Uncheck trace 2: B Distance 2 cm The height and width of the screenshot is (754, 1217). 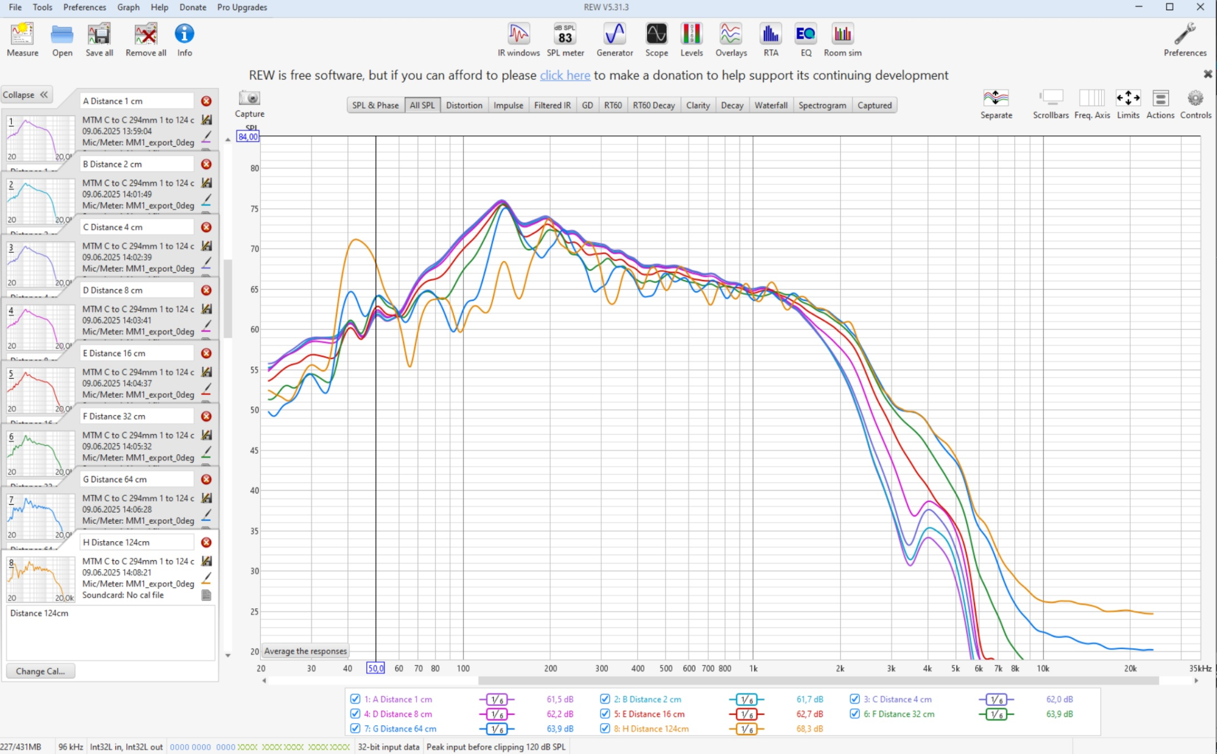coord(605,699)
